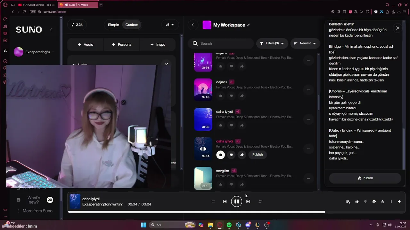The width and height of the screenshot is (410, 230).
Task: Close the lyrics side panel
Action: (398, 28)
